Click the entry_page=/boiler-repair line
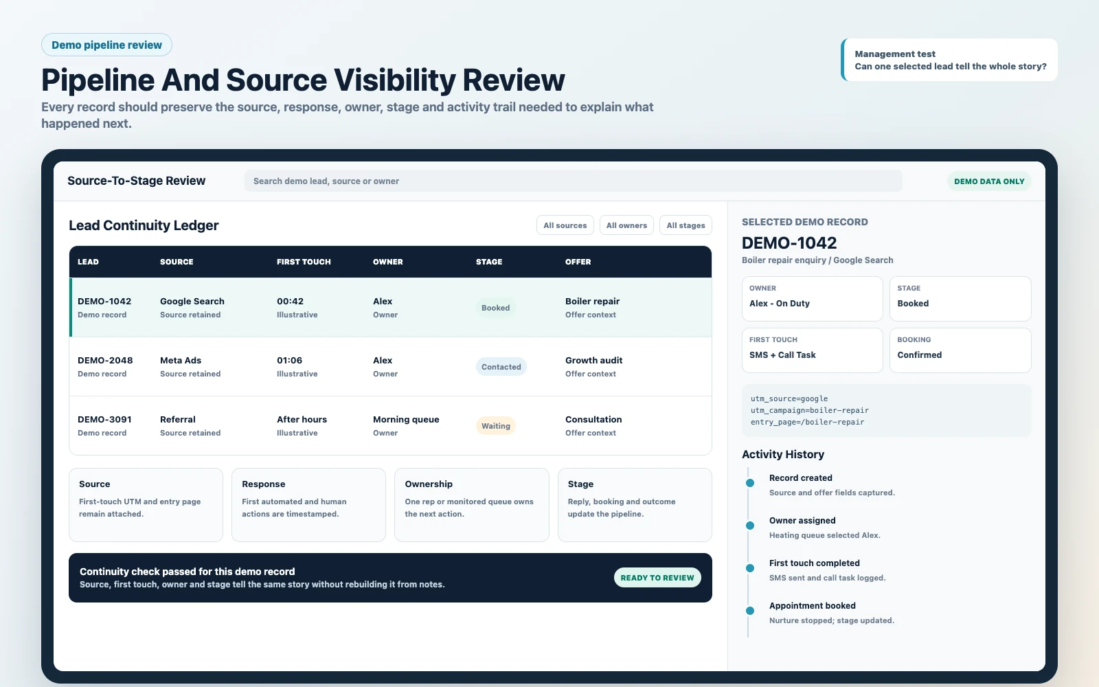This screenshot has height=687, width=1099. click(x=808, y=422)
